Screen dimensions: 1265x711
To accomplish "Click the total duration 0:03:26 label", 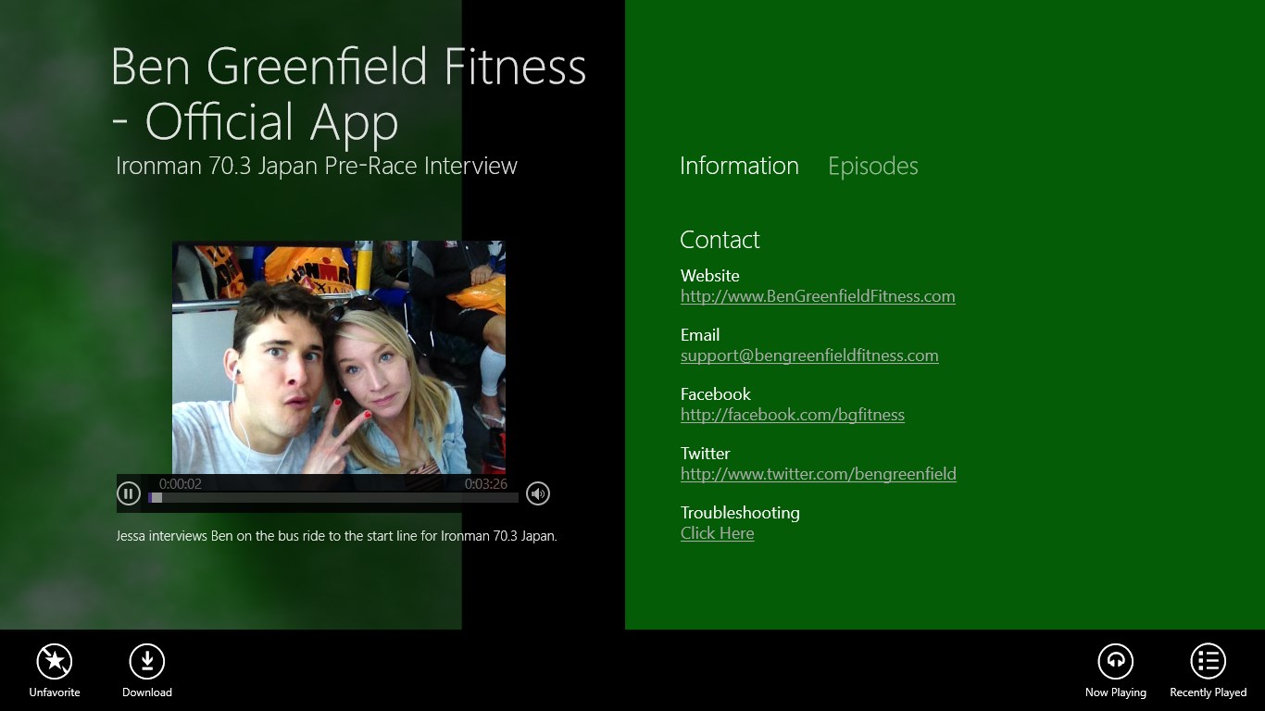I will pos(486,483).
